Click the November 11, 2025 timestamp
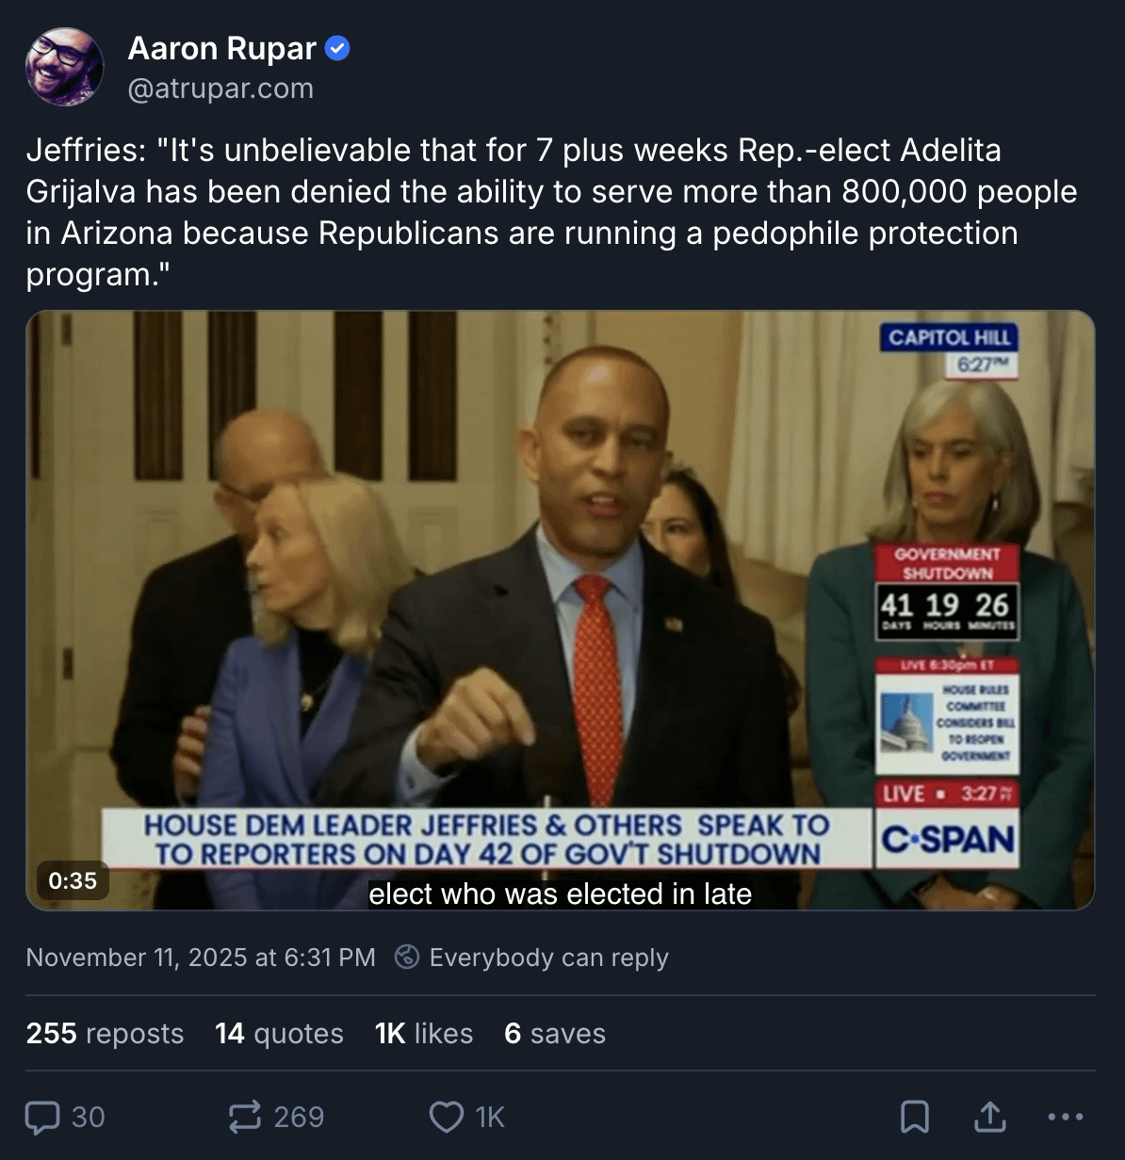 point(201,958)
